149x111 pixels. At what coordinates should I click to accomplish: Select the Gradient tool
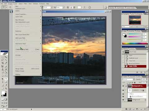click(6, 72)
